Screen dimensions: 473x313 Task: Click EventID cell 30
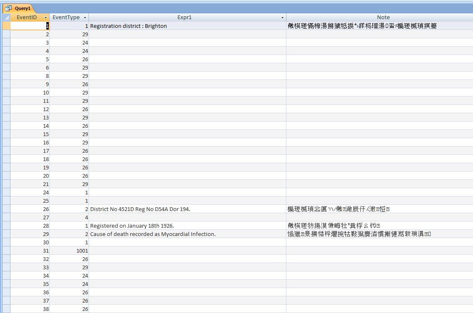[x=30, y=242]
